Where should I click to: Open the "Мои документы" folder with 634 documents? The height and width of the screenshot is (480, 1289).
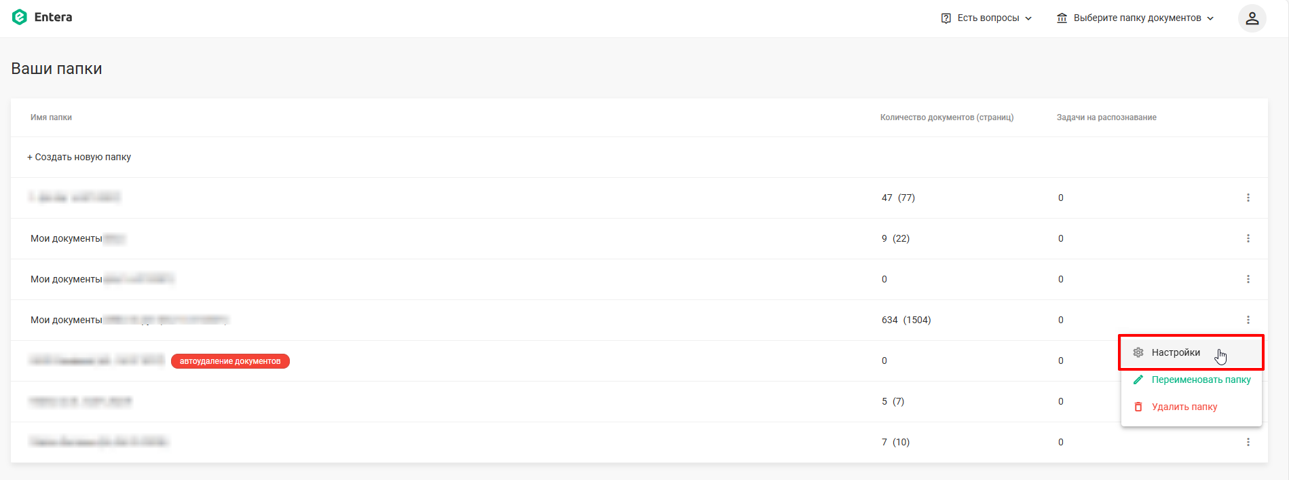(x=67, y=320)
